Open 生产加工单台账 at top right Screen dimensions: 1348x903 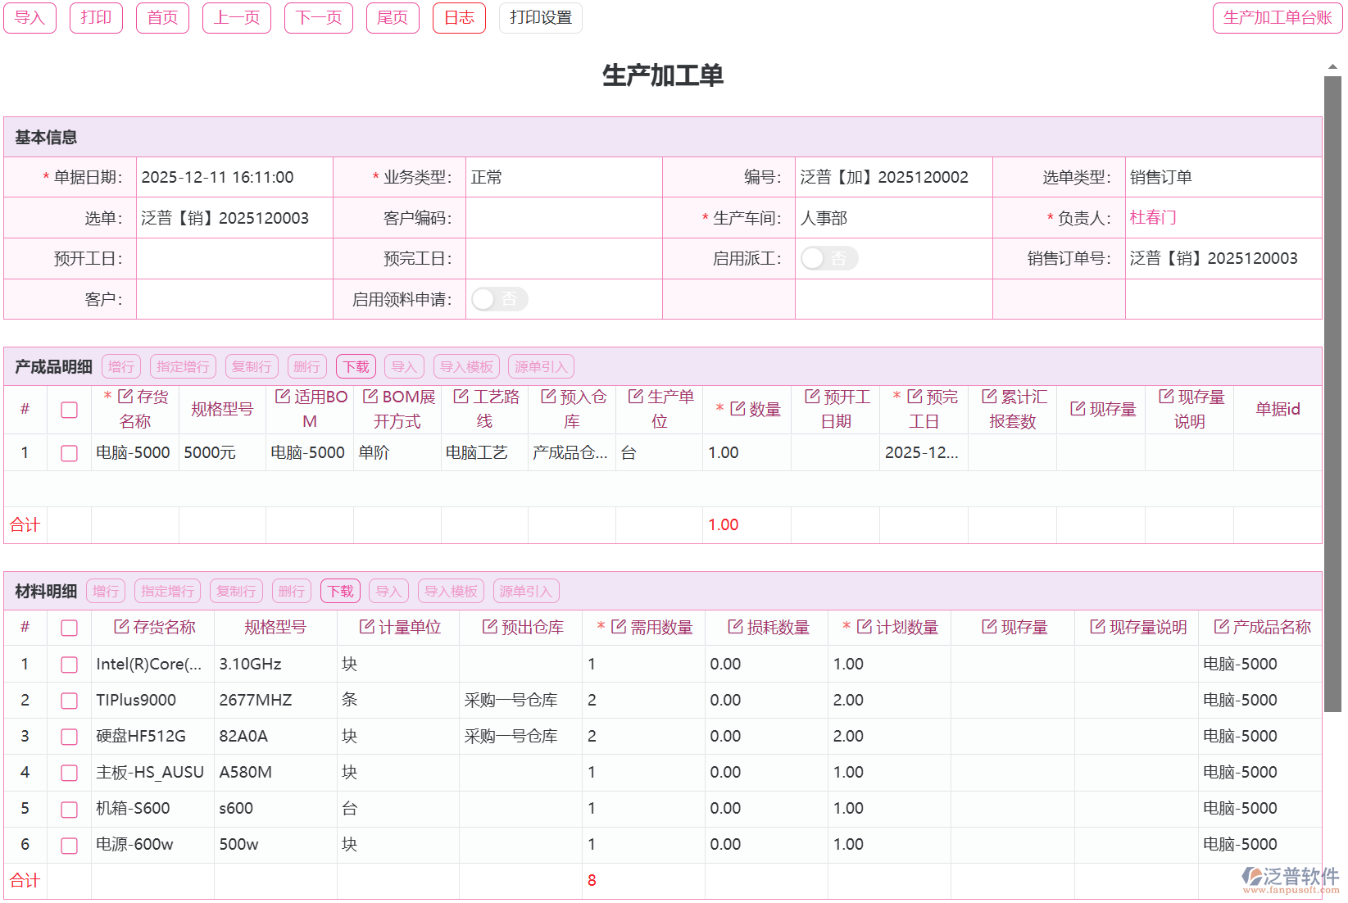tap(1277, 18)
